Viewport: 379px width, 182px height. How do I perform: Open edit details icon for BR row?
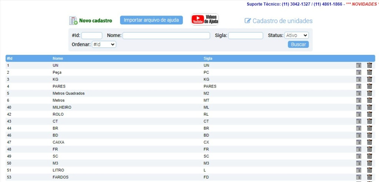[x=359, y=128]
